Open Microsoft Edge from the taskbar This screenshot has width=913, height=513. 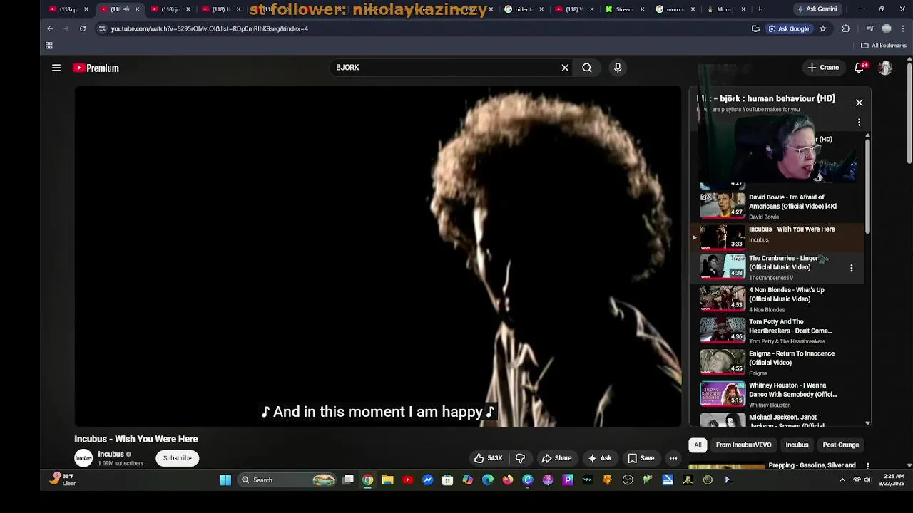[x=488, y=480]
